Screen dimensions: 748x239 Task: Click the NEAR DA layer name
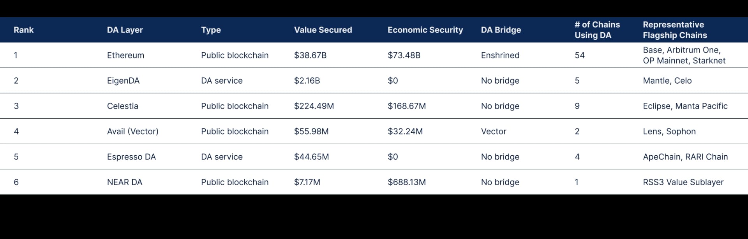(125, 182)
